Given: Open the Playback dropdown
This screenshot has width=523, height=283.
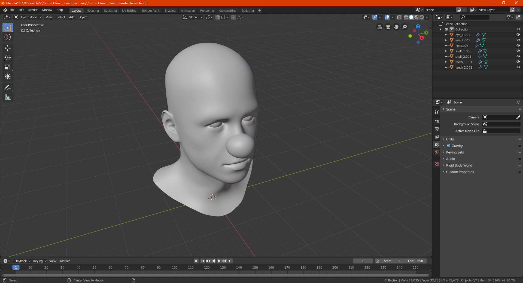Looking at the screenshot, I should (22, 261).
